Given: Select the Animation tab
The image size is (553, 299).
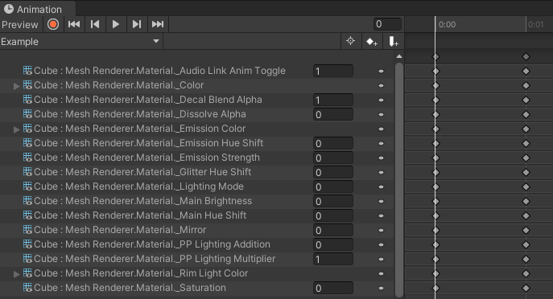Looking at the screenshot, I should pos(33,9).
